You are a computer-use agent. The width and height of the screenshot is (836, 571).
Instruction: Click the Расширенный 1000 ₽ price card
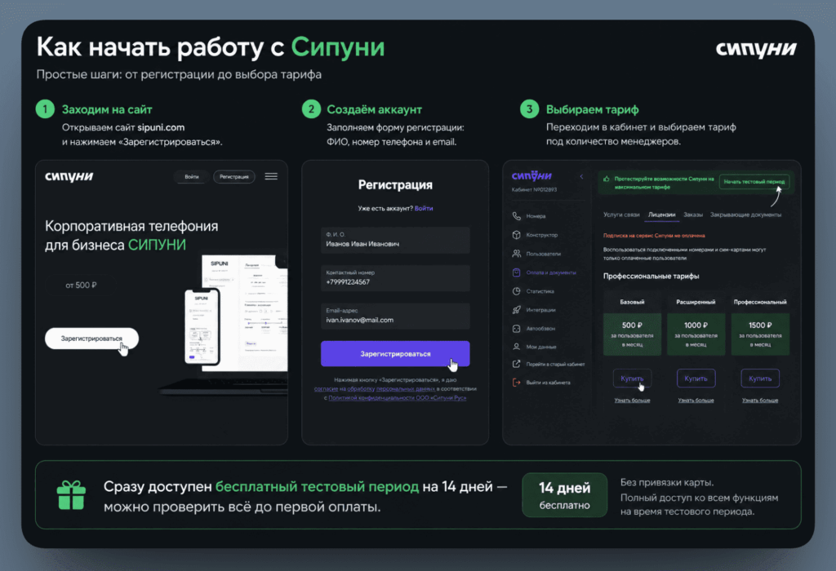point(696,334)
